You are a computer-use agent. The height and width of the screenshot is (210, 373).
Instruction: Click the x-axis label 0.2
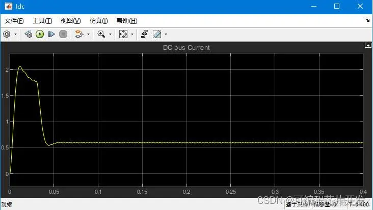click(x=186, y=192)
